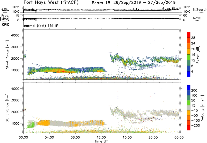This screenshot has width=207, height=143.
Task: Click the Slant Range label of power panel
Action: [x=7, y=55]
